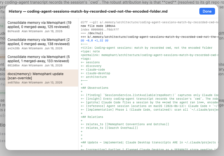Screen dimensions: 224x156
Task: Click the 'index 0000000..f0dc97f' line
Action: (x=100, y=29)
